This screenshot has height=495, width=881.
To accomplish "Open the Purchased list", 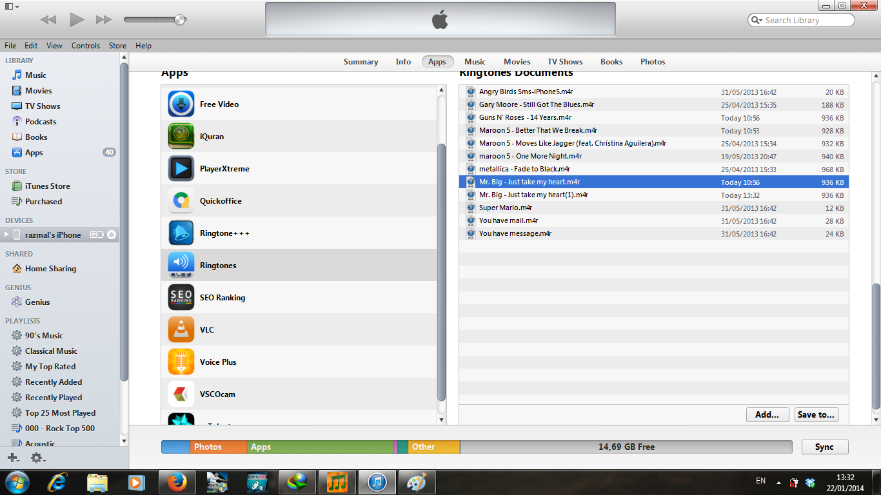I will (x=43, y=202).
